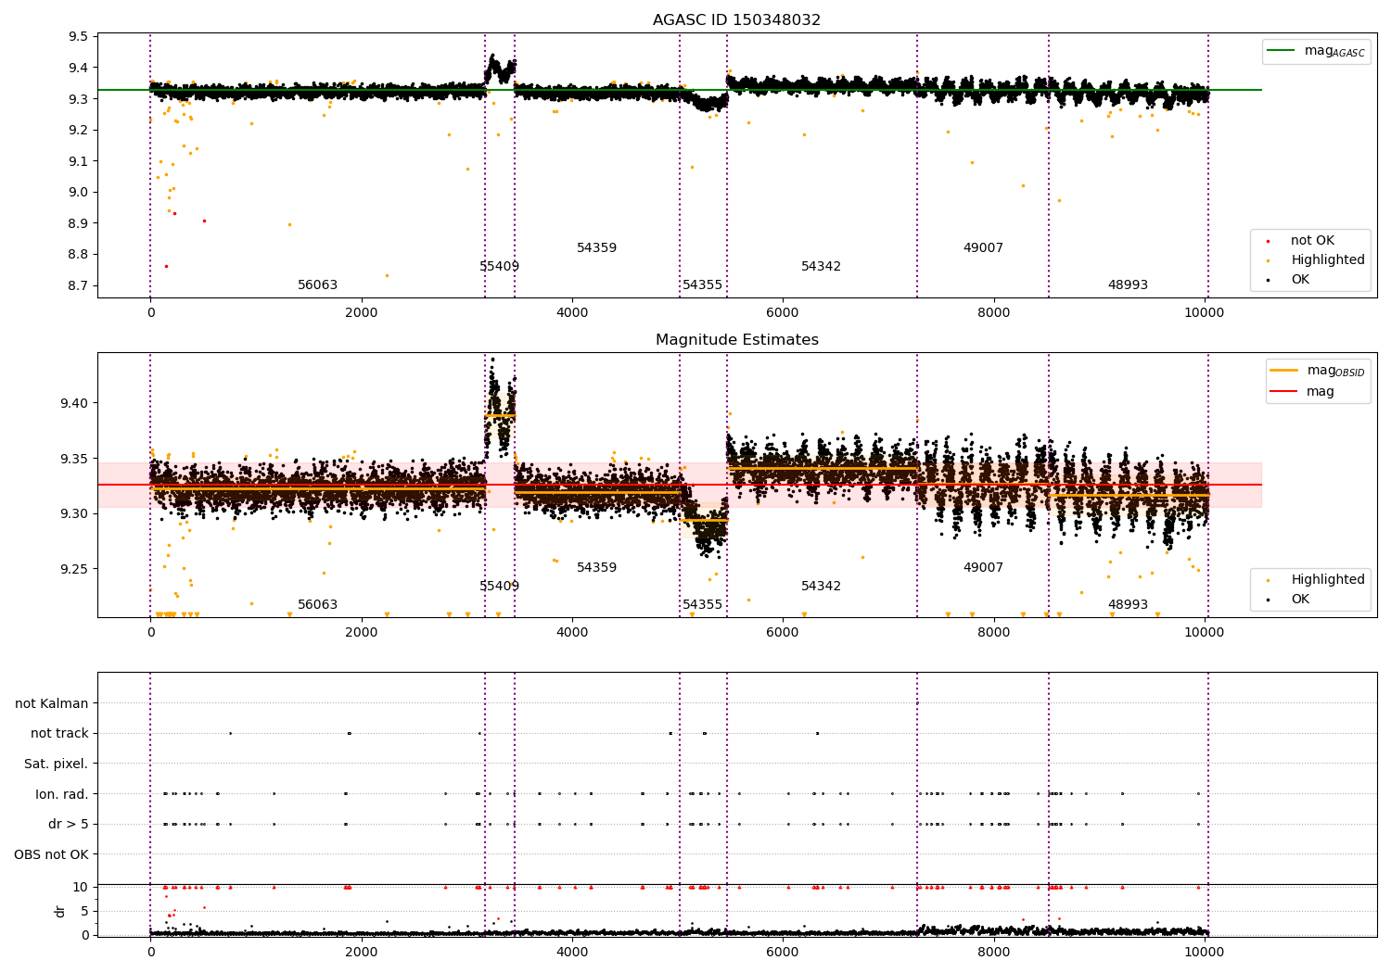Click the green mag AGASC legend line
Screen dimensions: 1391x973
pyautogui.click(x=1282, y=51)
